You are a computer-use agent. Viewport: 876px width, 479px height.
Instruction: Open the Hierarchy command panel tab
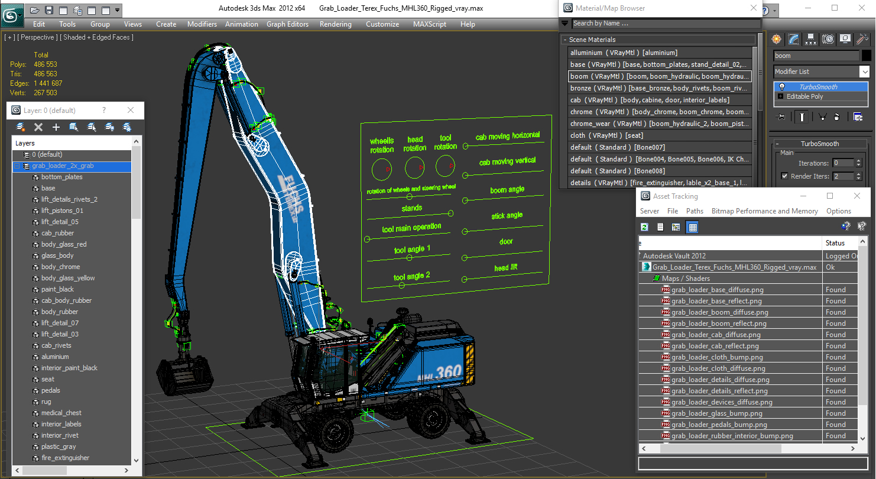pyautogui.click(x=811, y=39)
